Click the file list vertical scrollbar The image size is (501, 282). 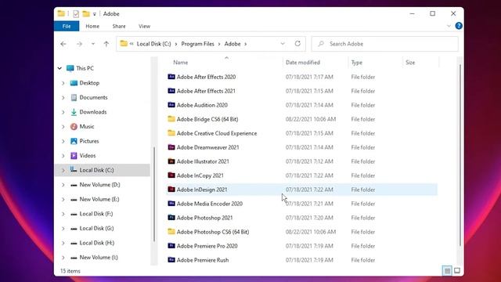[460, 155]
